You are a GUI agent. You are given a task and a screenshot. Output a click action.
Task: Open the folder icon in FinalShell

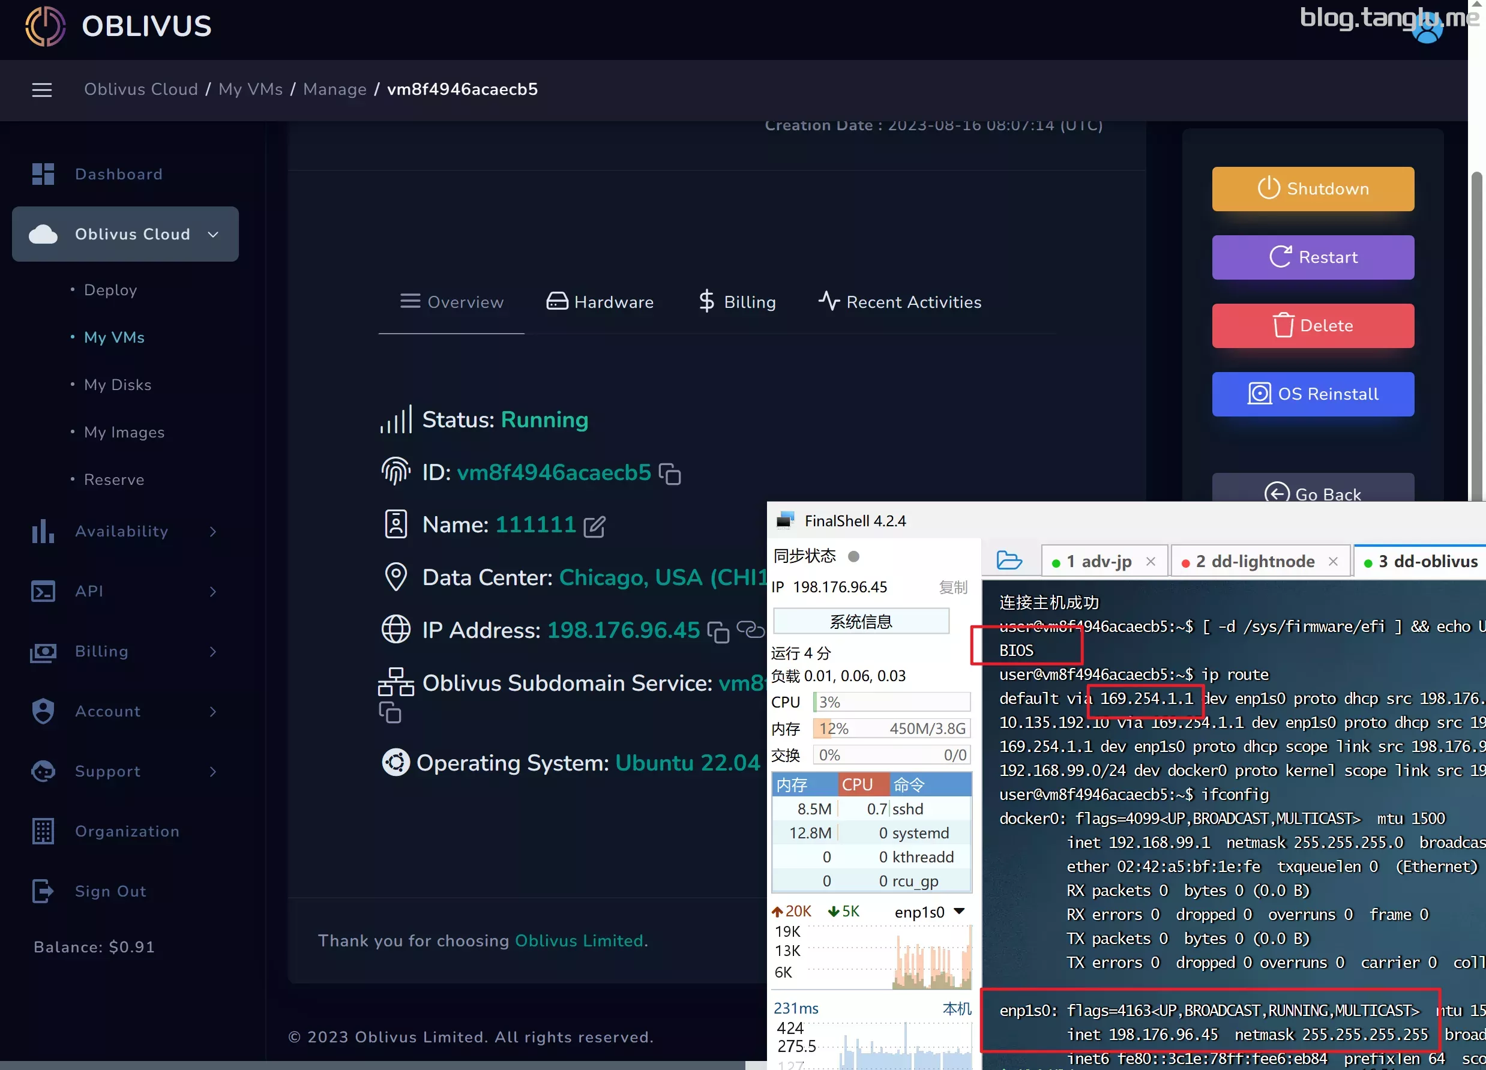point(1009,561)
